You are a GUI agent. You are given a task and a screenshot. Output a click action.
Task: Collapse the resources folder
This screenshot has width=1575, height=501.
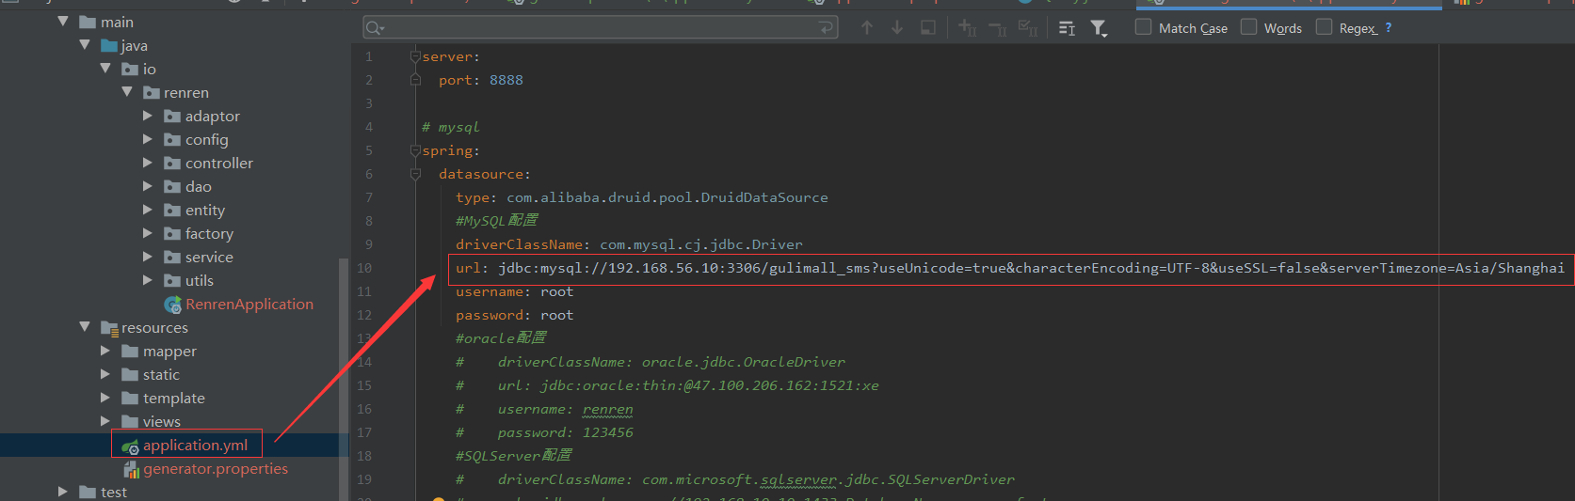85,327
